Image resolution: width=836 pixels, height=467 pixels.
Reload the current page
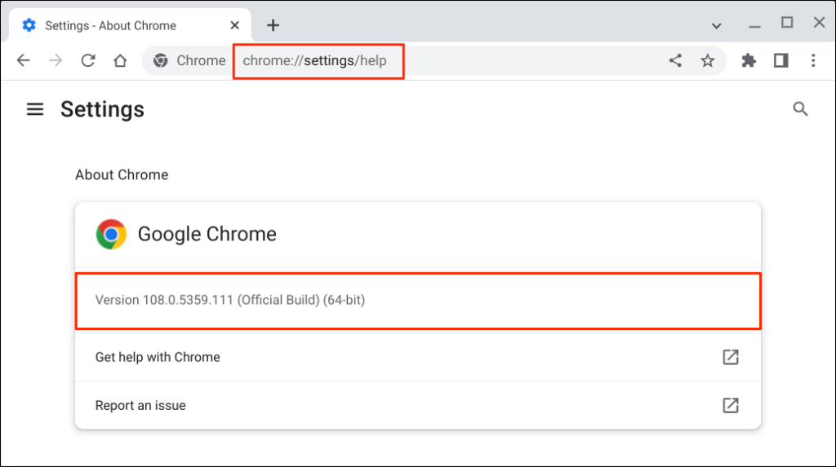(88, 60)
